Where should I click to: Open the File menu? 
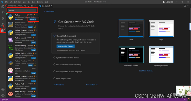point(7,2)
